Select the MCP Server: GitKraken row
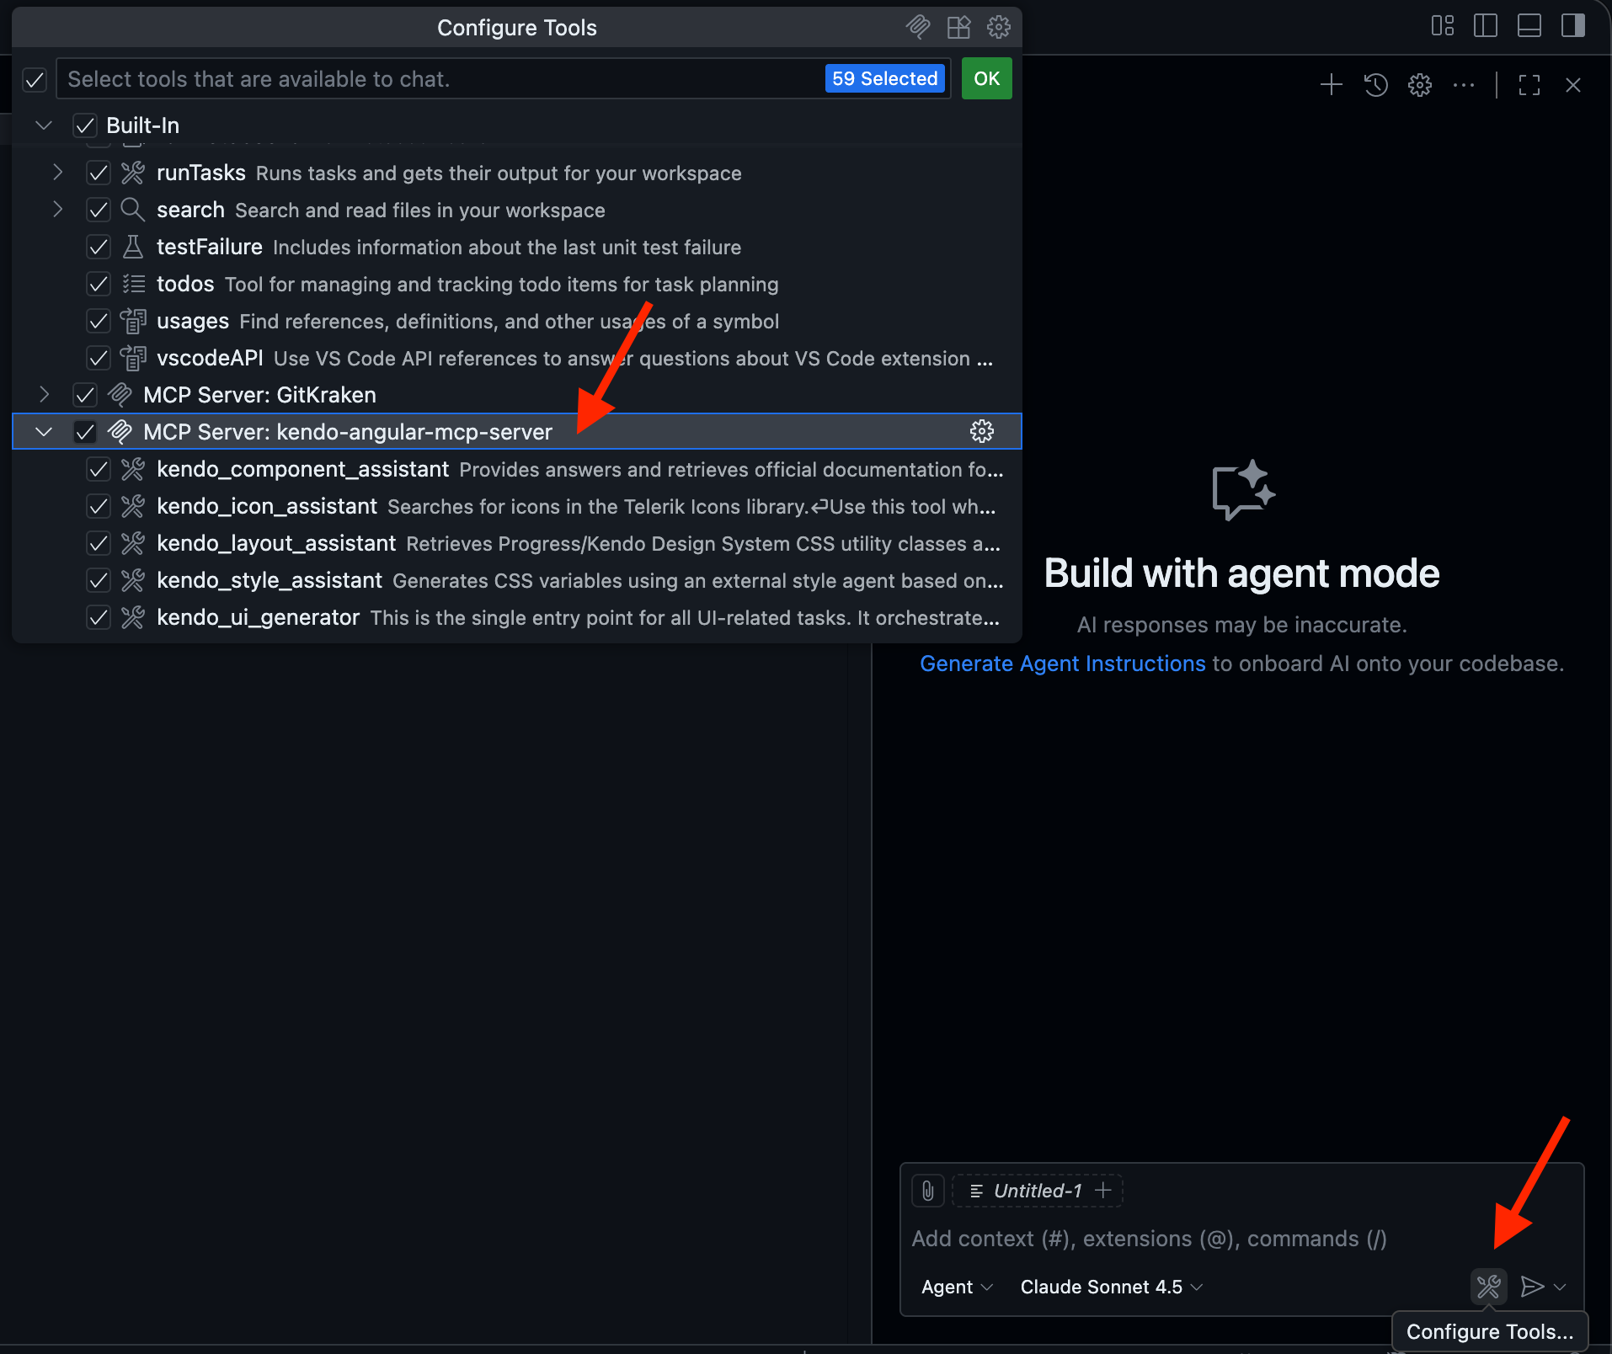The height and width of the screenshot is (1354, 1612). pyautogui.click(x=517, y=394)
